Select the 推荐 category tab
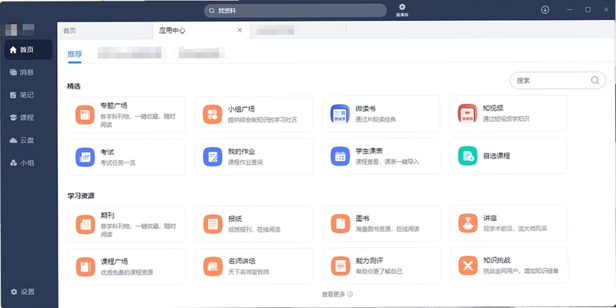Viewport: 616px width, 308px height. pos(75,54)
